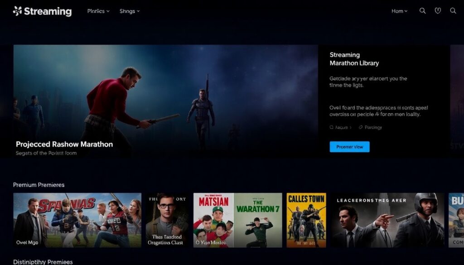Image resolution: width=464 pixels, height=265 pixels.
Task: Click the Premium Premieres section heading
Action: point(39,185)
